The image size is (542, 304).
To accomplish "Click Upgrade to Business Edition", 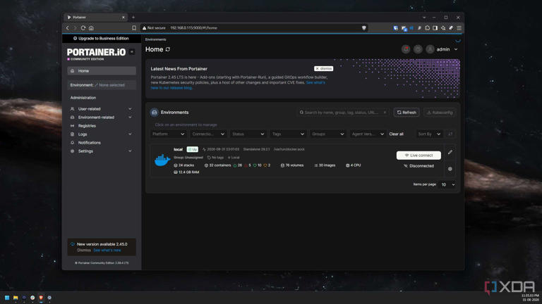I will pos(101,38).
